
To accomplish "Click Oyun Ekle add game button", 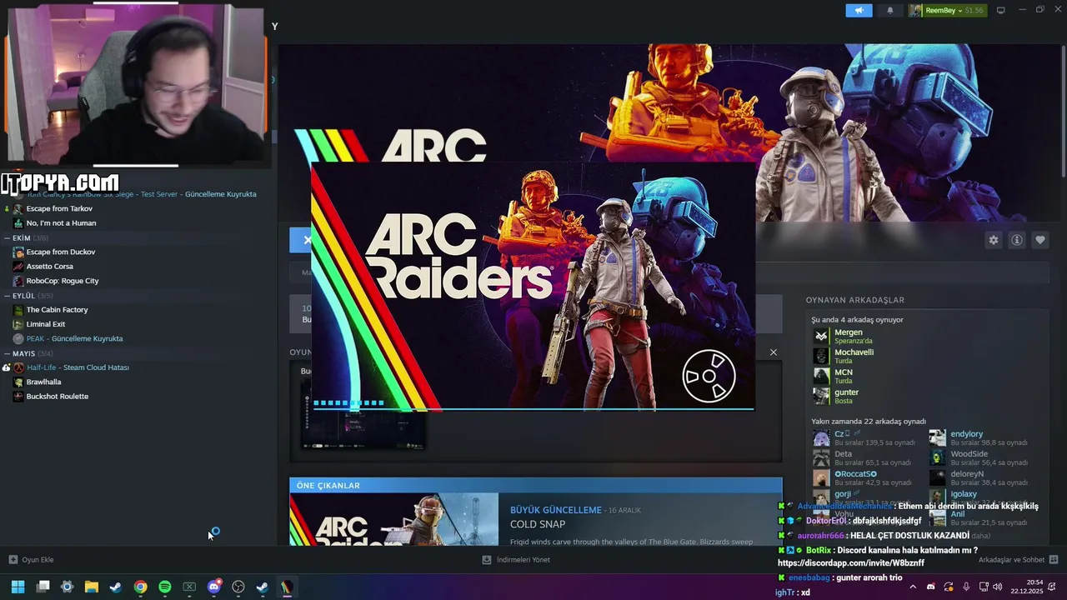I will point(32,560).
